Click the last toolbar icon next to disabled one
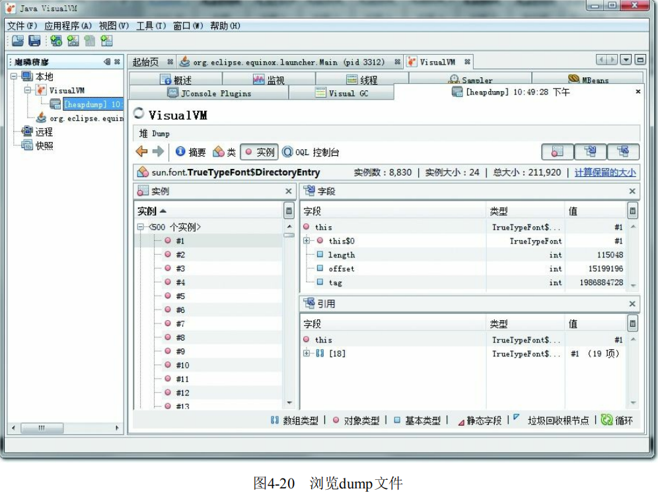The height and width of the screenshot is (495, 658). (x=106, y=41)
